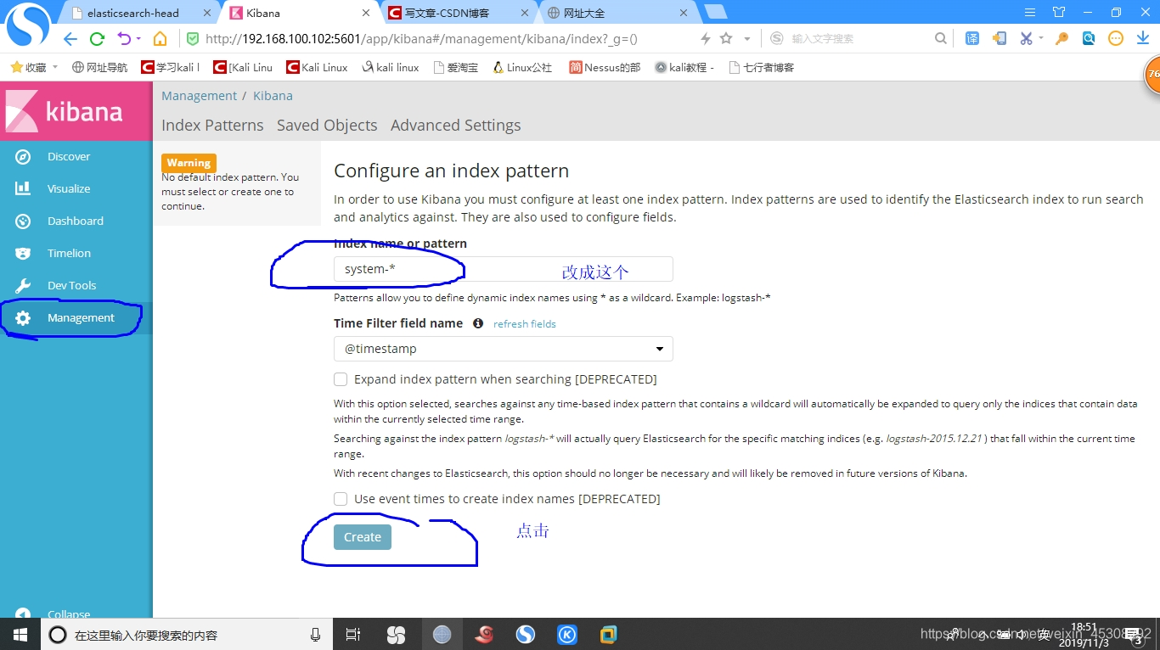This screenshot has height=650, width=1160.
Task: Enable Use event times to create index names
Action: pyautogui.click(x=341, y=499)
